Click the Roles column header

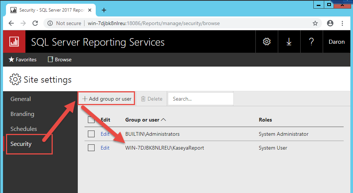265,120
